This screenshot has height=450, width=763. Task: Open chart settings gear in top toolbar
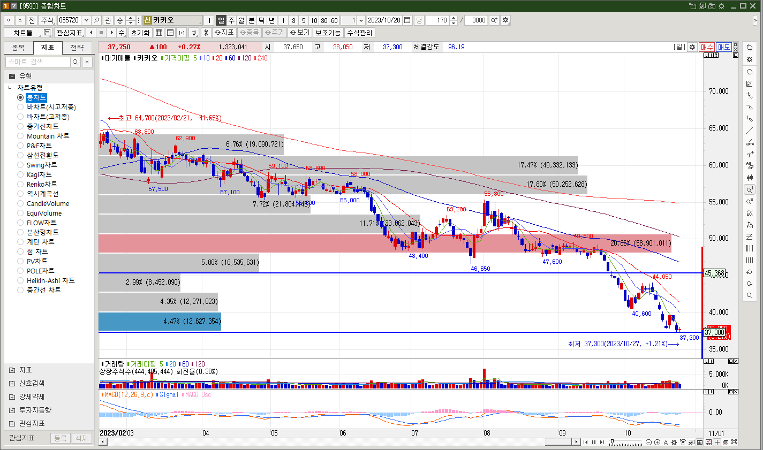pyautogui.click(x=505, y=20)
